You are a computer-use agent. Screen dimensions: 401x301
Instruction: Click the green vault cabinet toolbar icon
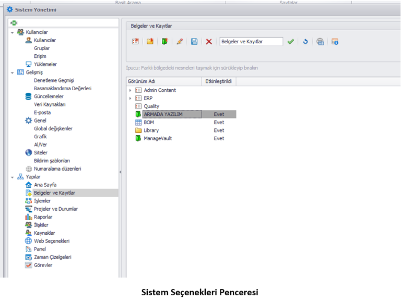tap(165, 42)
